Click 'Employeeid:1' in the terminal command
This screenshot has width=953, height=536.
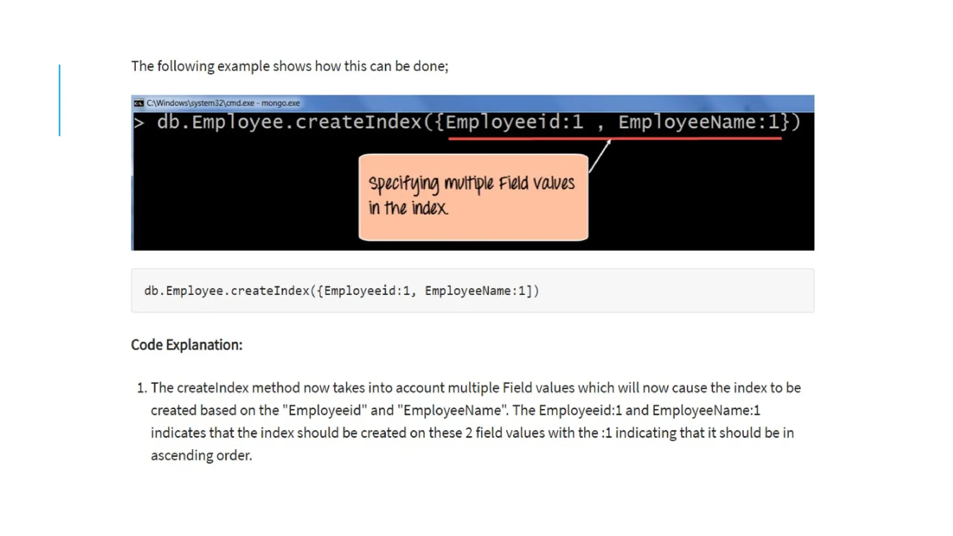[x=514, y=122]
